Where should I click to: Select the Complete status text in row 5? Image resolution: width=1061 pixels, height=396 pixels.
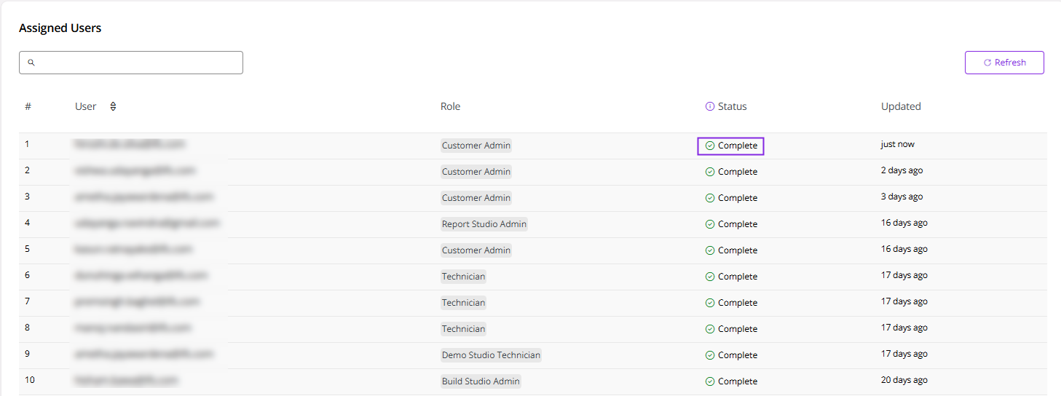coord(738,250)
